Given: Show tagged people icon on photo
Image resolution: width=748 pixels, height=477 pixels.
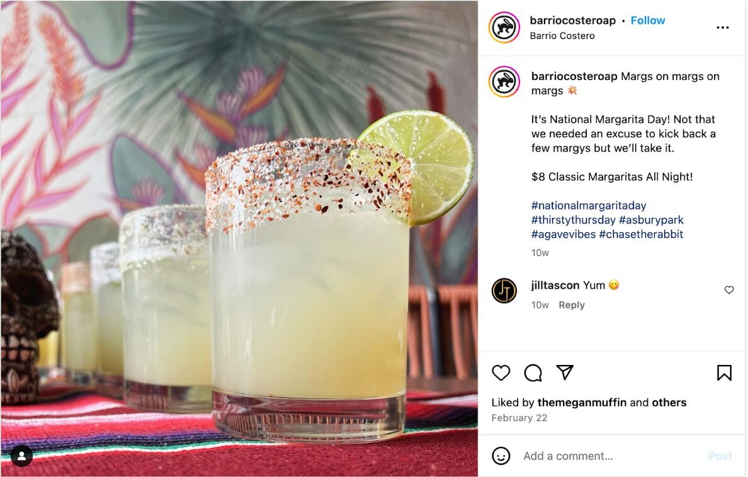Looking at the screenshot, I should coord(21,456).
